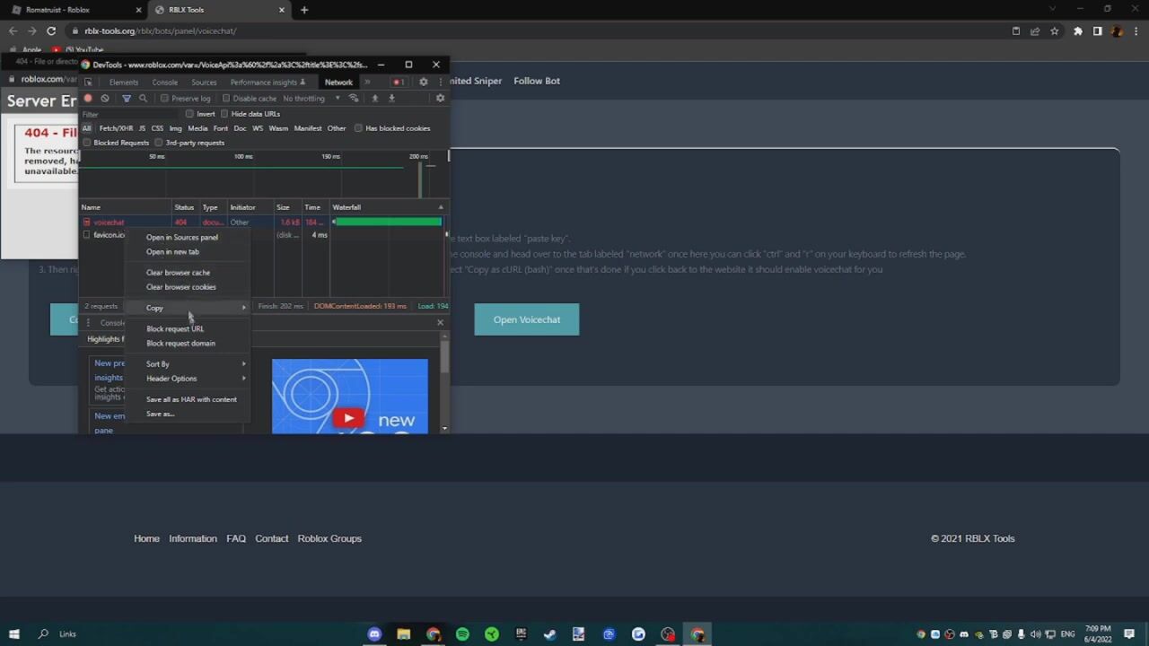Screen dimensions: 1149x646
Task: Open Spotify from the taskbar
Action: 462,633
